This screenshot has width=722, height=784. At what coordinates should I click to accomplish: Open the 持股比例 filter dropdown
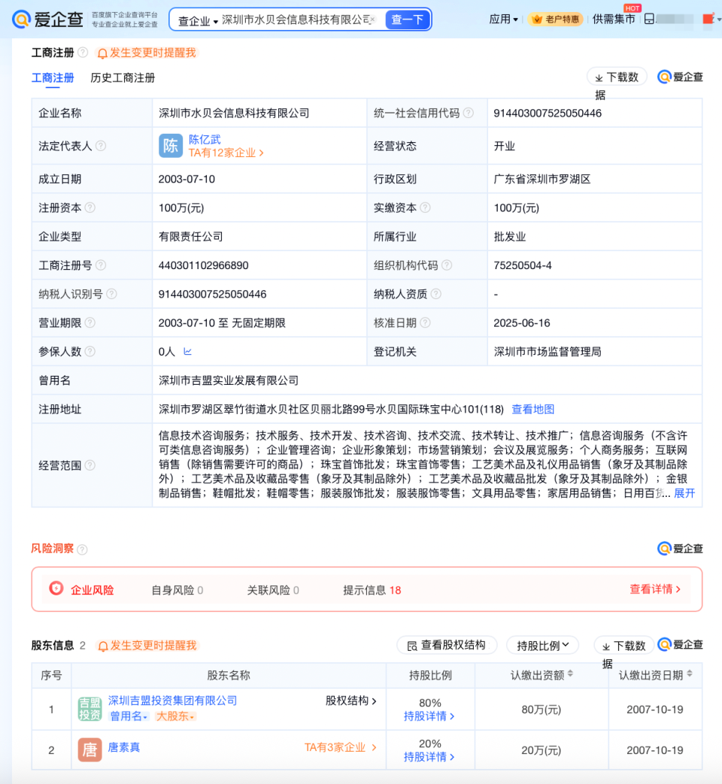point(542,645)
